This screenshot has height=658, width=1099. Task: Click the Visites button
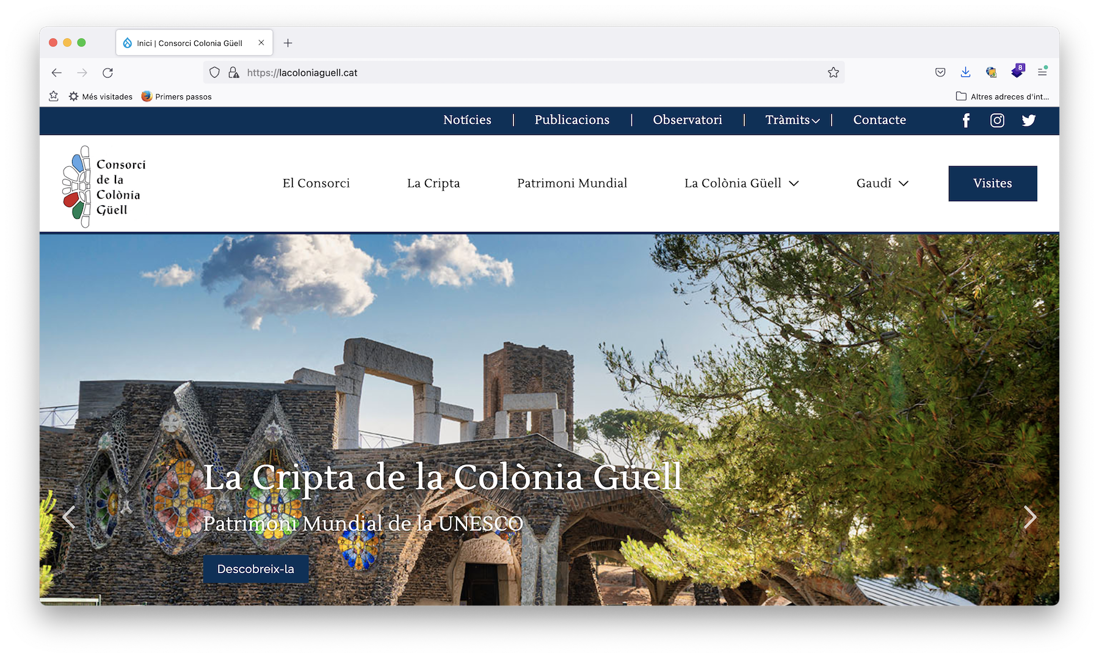(x=992, y=183)
